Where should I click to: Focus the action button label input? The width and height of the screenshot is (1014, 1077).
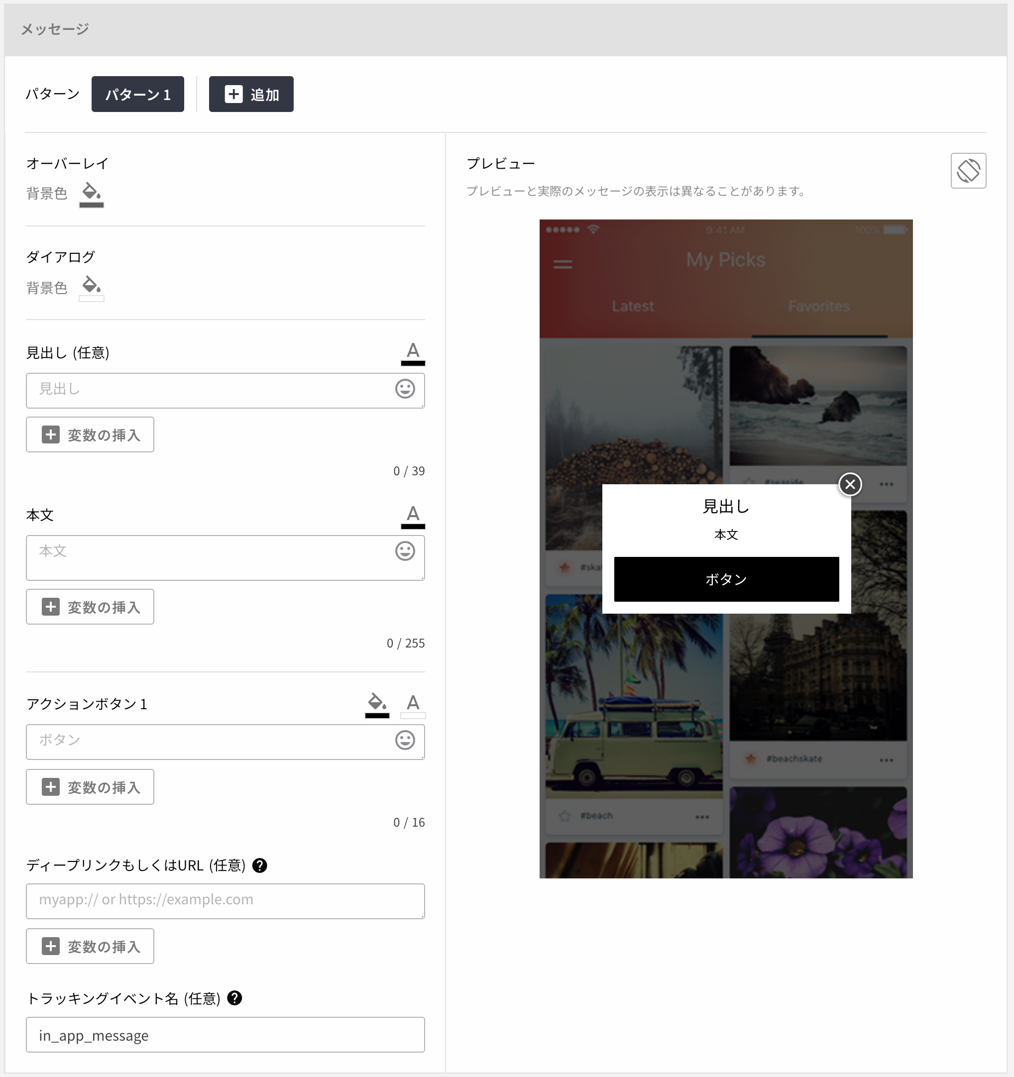pos(225,742)
